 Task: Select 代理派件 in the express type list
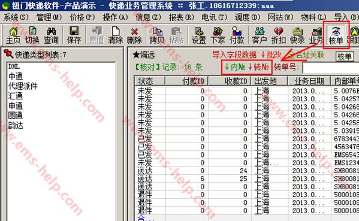[23, 86]
